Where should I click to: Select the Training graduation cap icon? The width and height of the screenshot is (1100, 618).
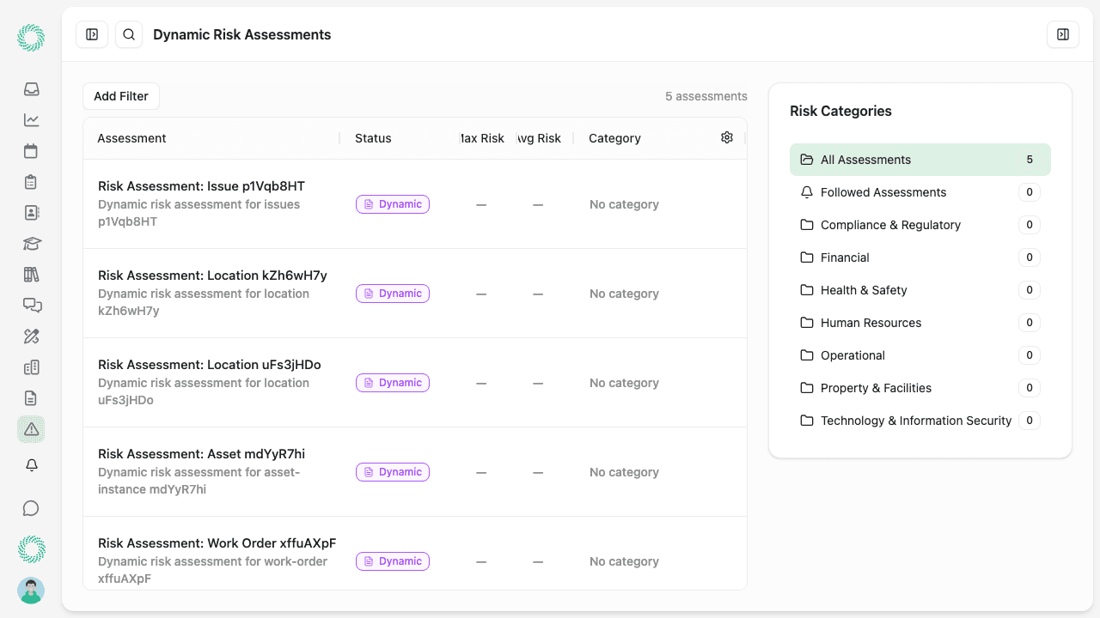[x=31, y=244]
